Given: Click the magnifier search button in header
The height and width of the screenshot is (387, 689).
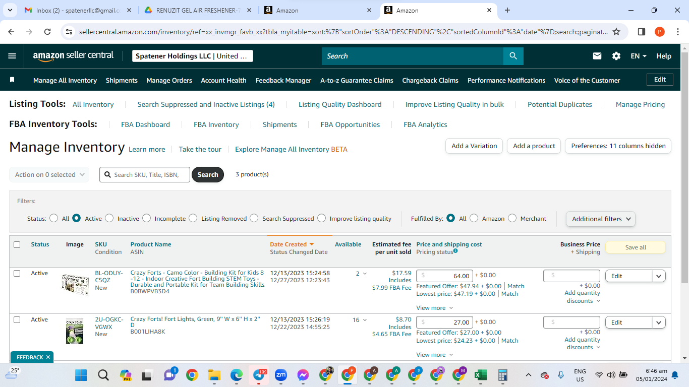Looking at the screenshot, I should tap(513, 56).
